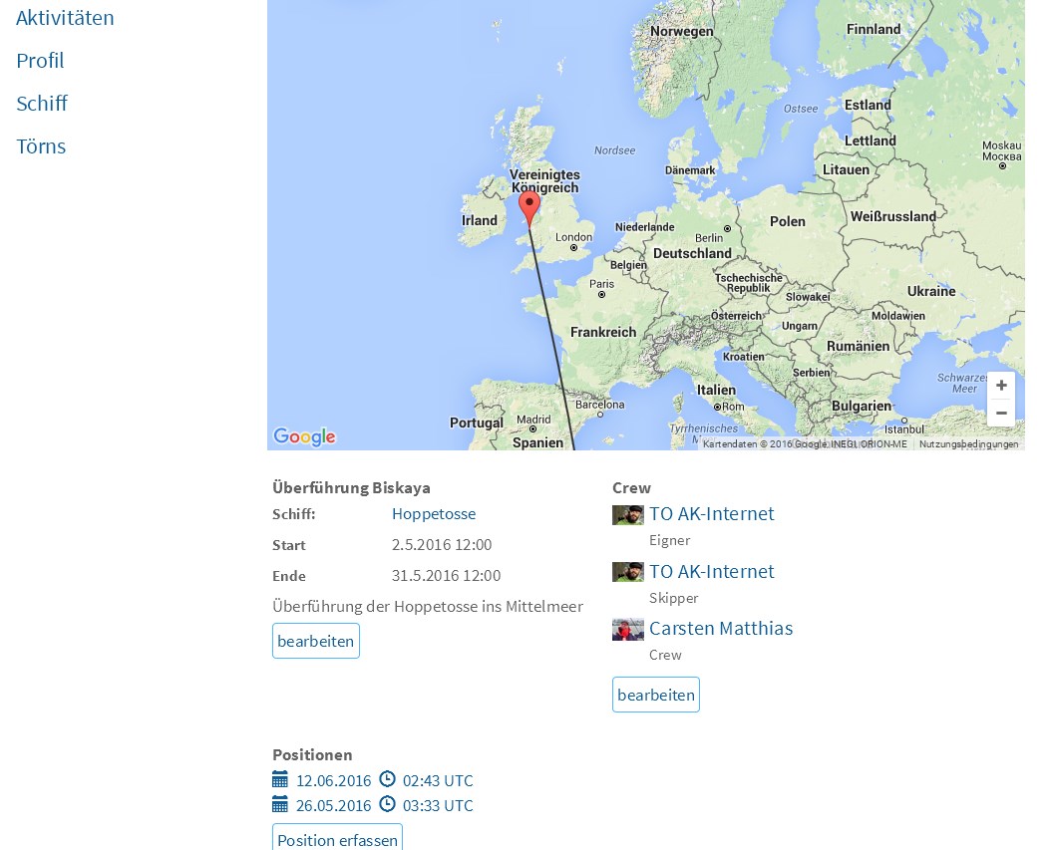Screen dimensions: 1051x850
Task: Click the Position erfassen button
Action: pyautogui.click(x=337, y=839)
